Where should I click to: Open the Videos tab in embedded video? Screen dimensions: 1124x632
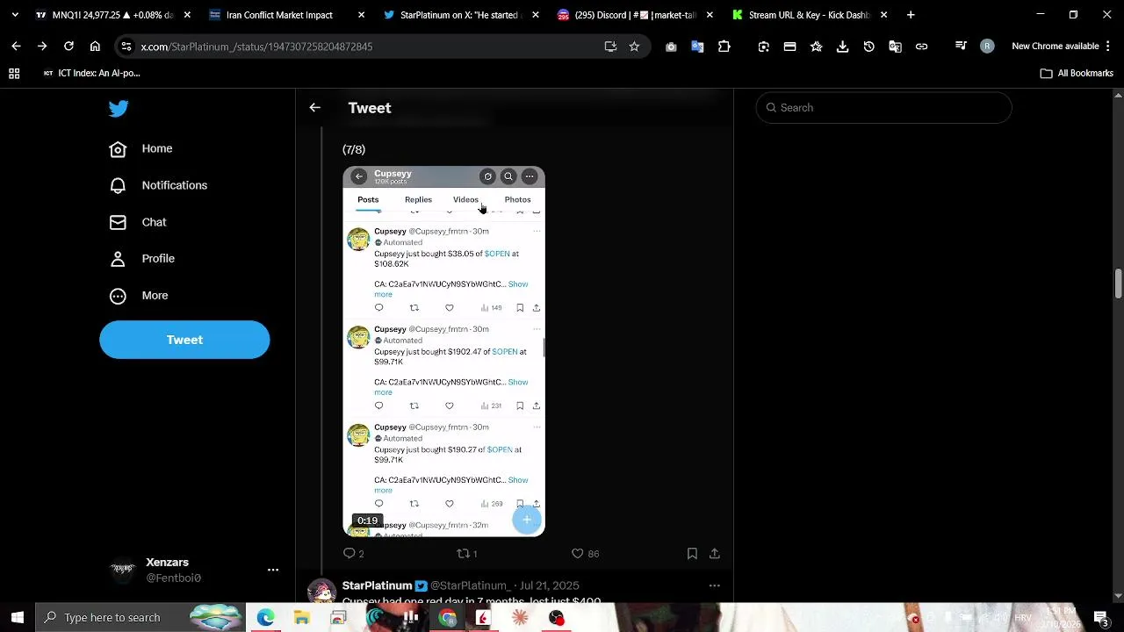(x=465, y=200)
